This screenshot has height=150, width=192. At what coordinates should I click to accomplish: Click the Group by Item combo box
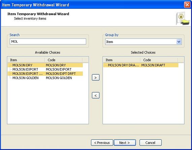143,42
